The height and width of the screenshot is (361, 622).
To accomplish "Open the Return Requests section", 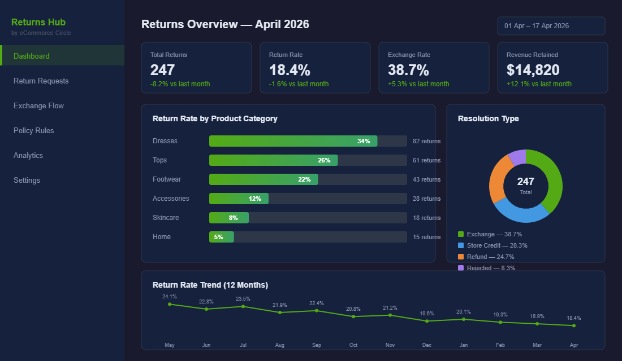I will (41, 81).
